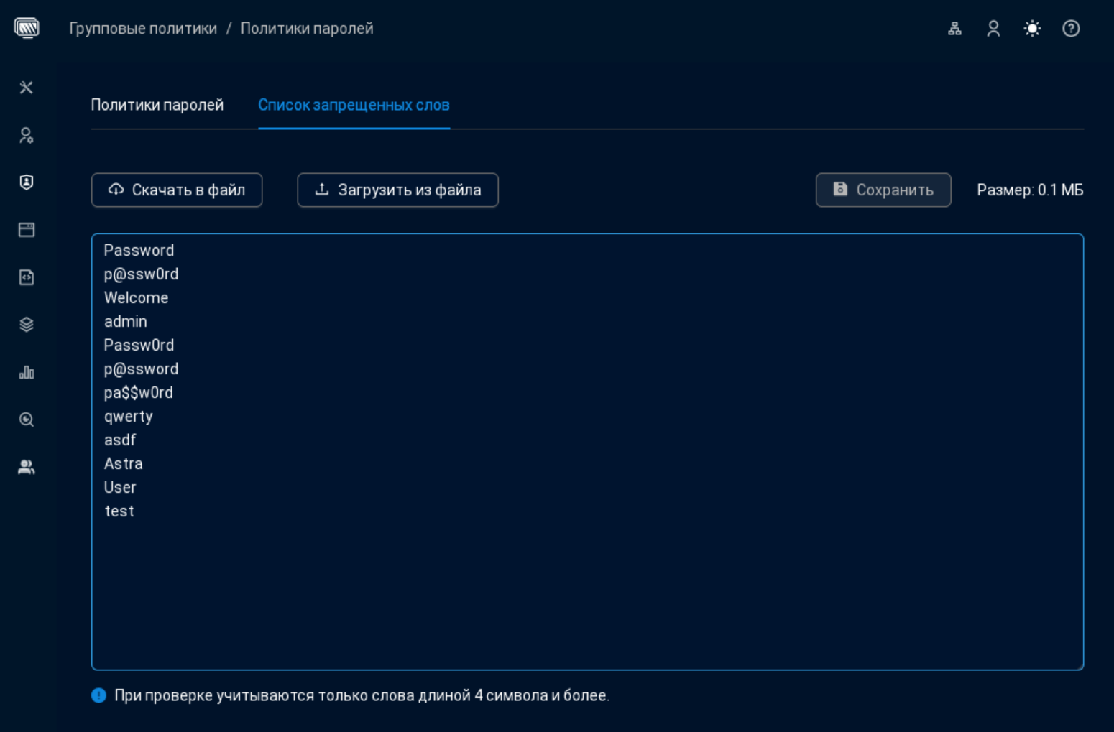This screenshot has height=732, width=1114.
Task: Click the Загрузить из файла button
Action: [397, 190]
